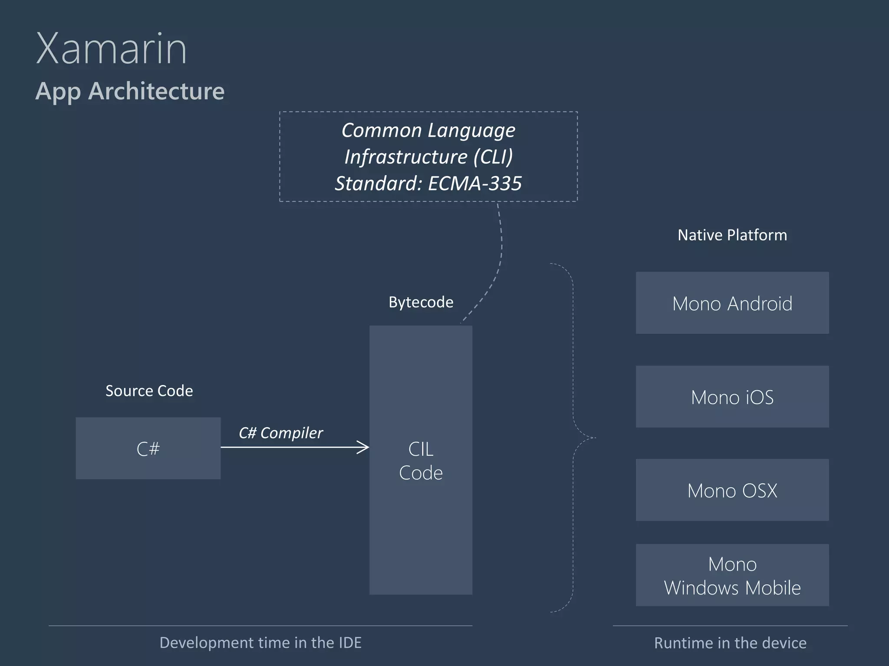The image size is (889, 666).
Task: Click the Xamarin title text
Action: [111, 49]
